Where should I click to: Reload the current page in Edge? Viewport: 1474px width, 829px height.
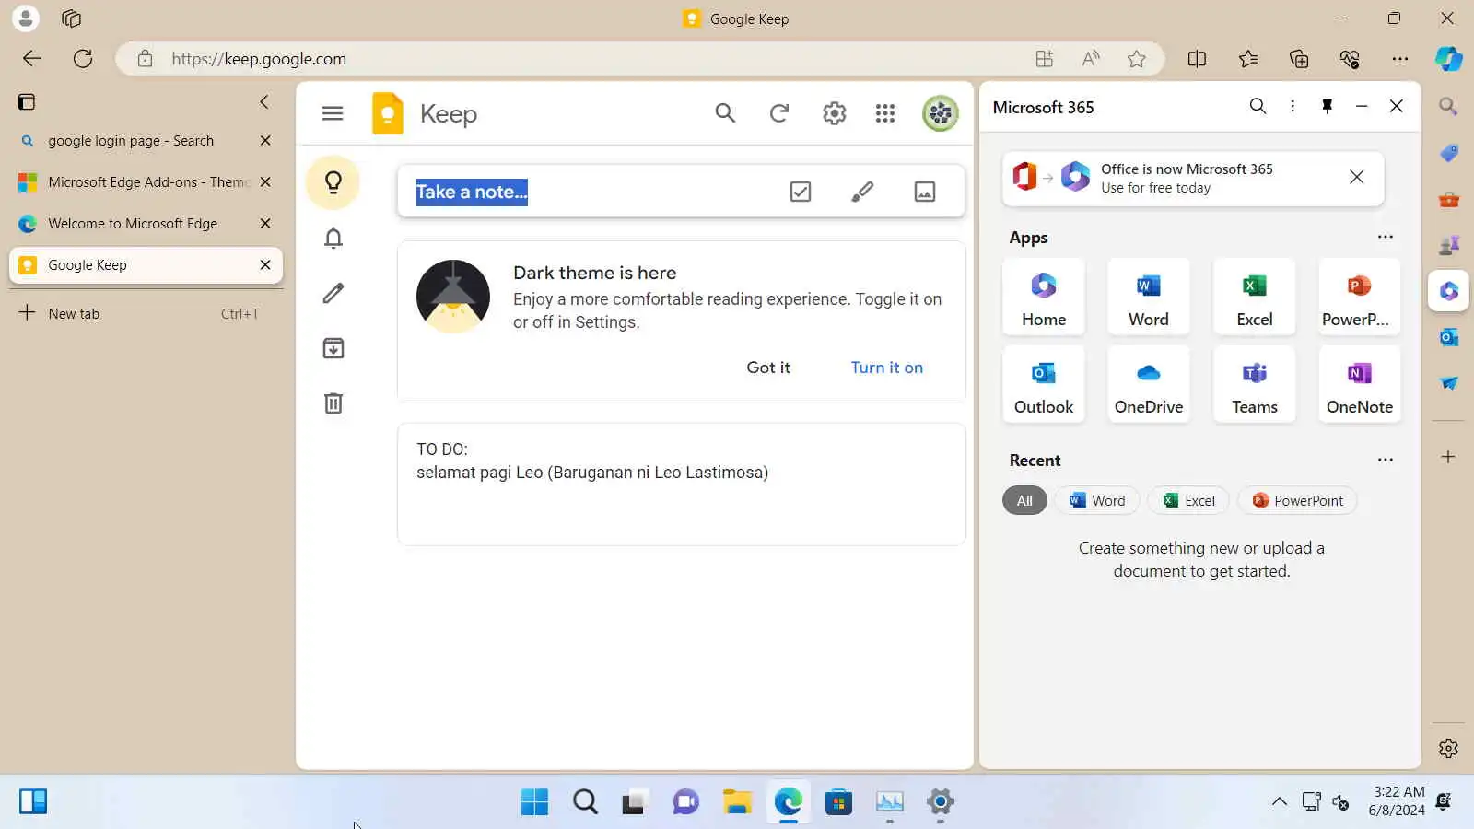pyautogui.click(x=83, y=59)
